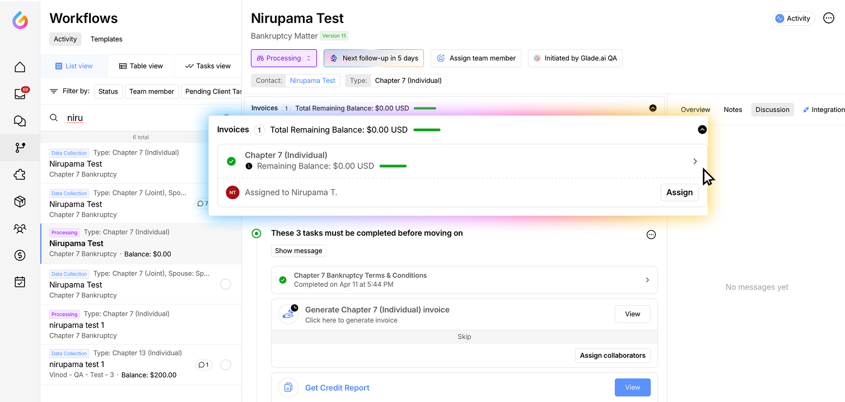This screenshot has height=402, width=845.
Task: Collapse the Invoices panel with black chevron
Action: [x=702, y=130]
